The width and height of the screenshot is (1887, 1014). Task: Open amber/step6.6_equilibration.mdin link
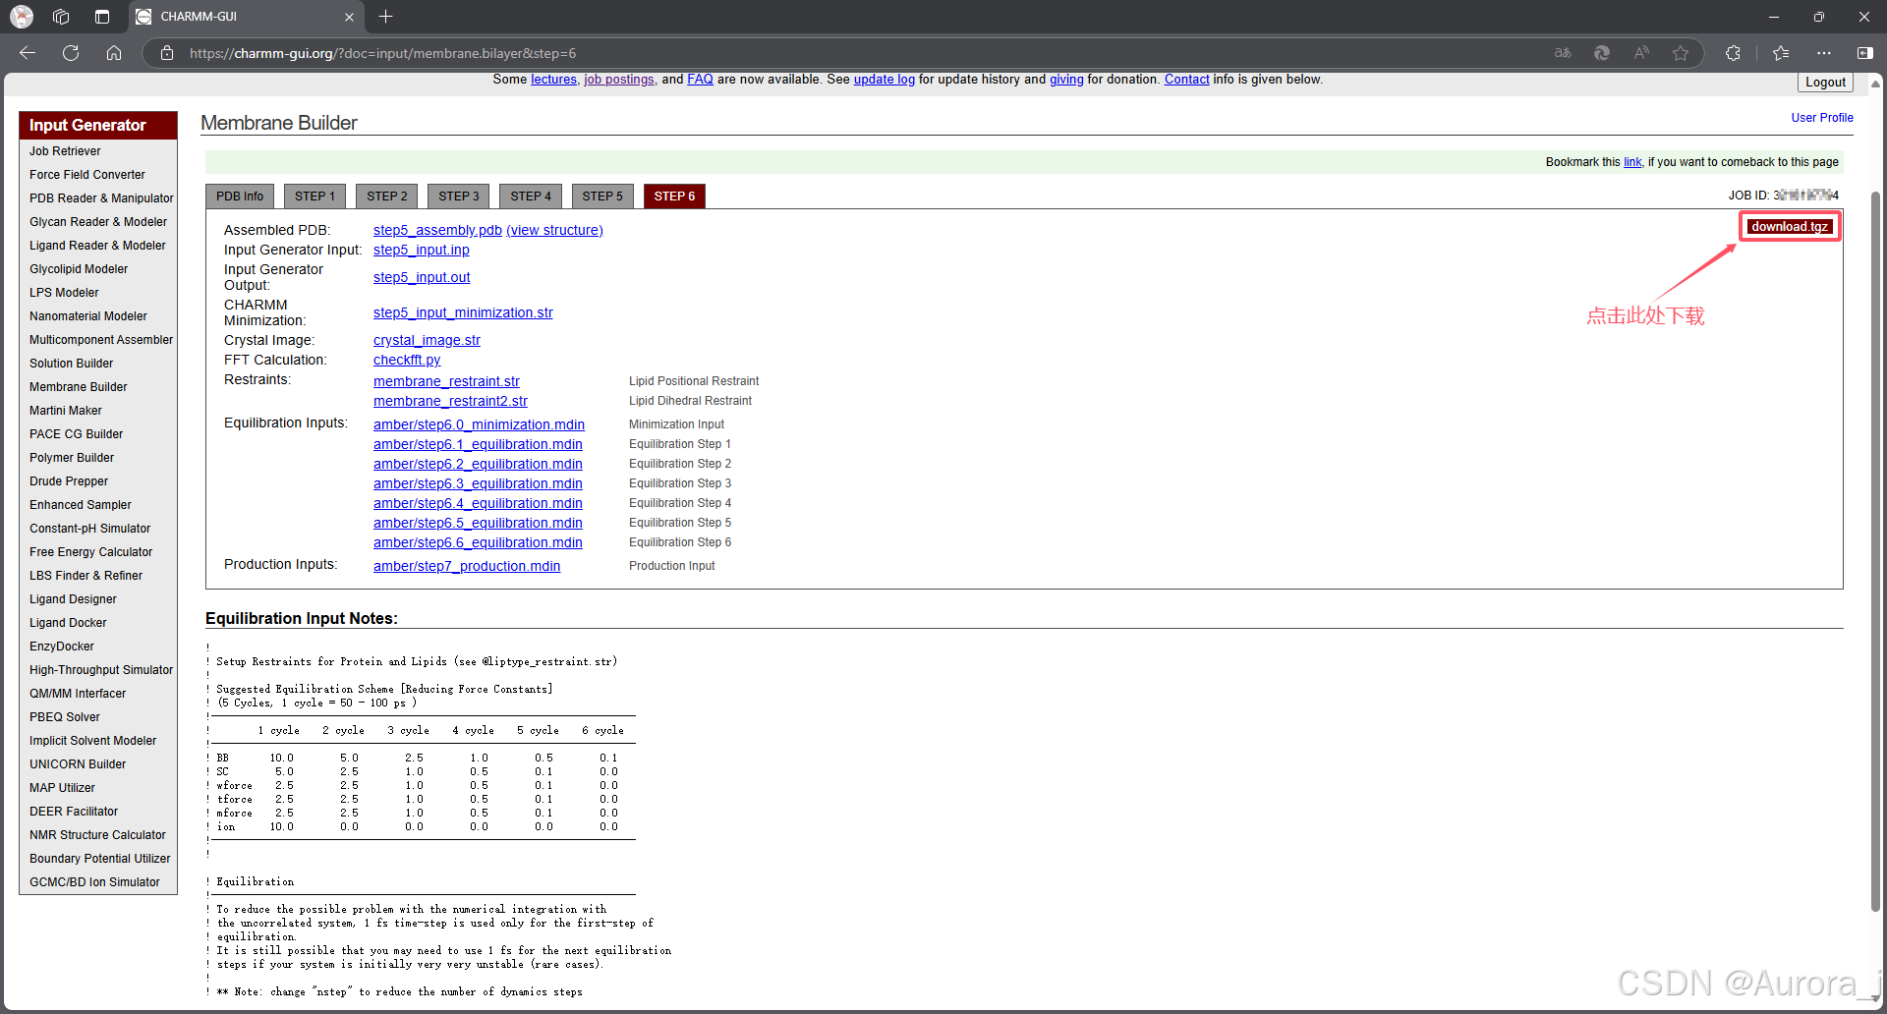click(478, 542)
